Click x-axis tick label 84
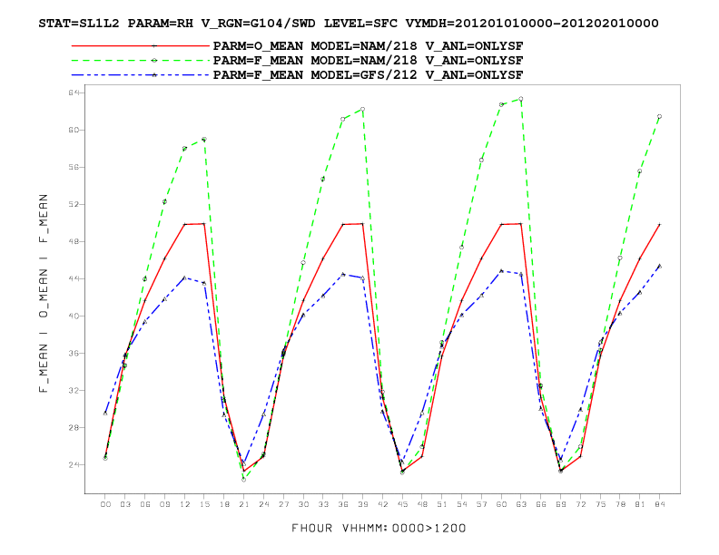The height and width of the screenshot is (555, 719). point(659,504)
